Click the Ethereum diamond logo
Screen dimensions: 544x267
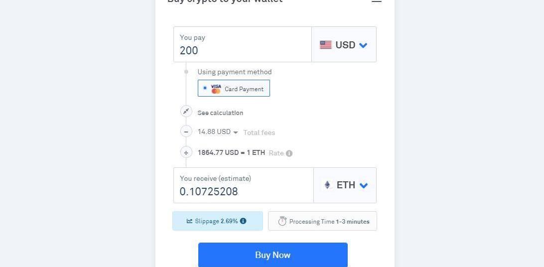click(327, 185)
